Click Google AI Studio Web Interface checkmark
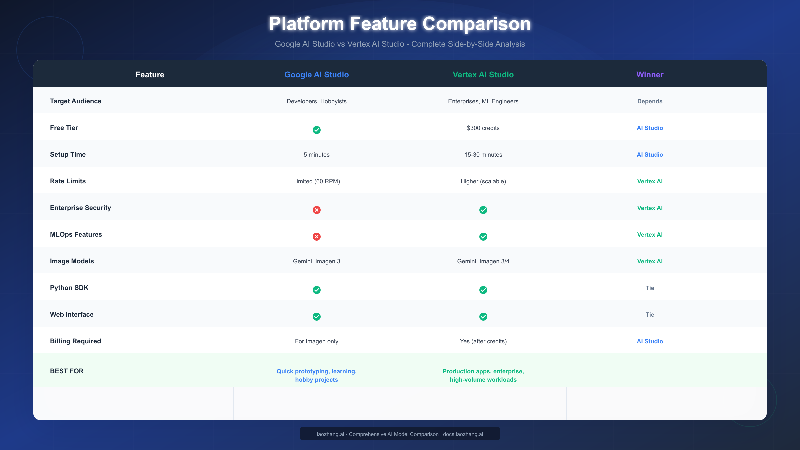800x450 pixels. (x=317, y=317)
